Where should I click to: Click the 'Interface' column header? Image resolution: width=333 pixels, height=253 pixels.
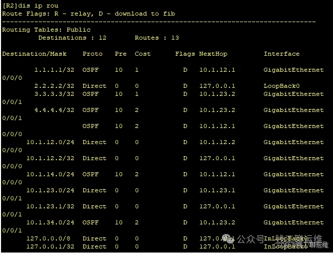(x=281, y=54)
